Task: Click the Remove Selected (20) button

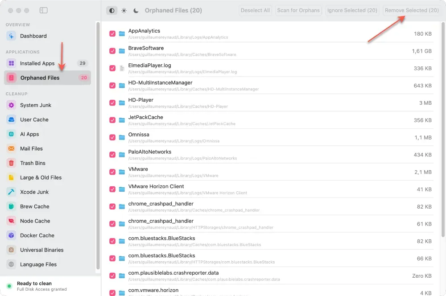Action: click(x=412, y=10)
